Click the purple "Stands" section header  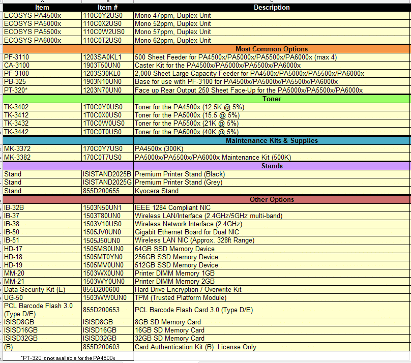[272, 166]
